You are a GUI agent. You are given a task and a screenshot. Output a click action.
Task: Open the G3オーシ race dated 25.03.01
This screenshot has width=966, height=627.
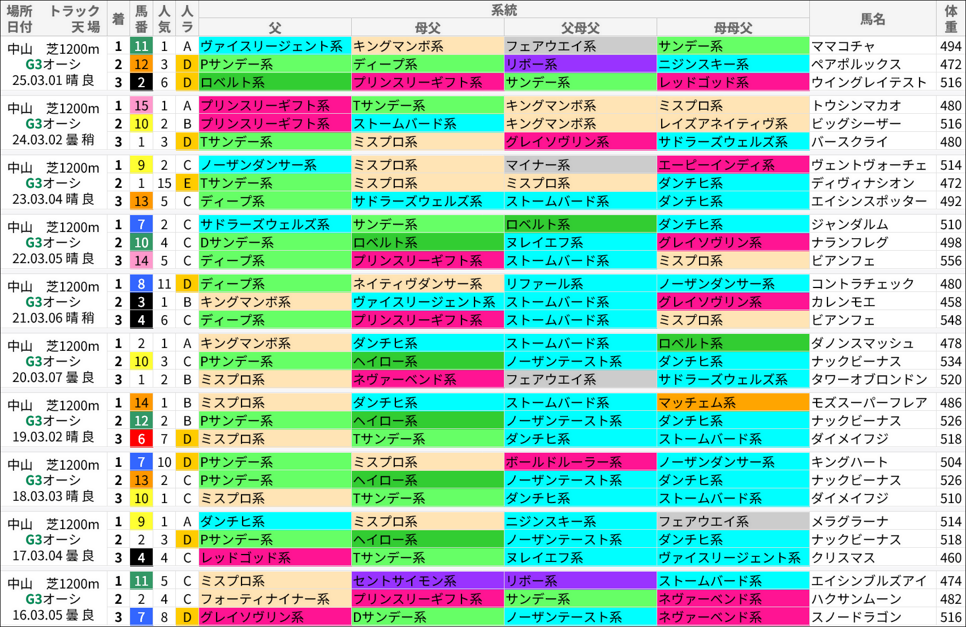(x=54, y=64)
